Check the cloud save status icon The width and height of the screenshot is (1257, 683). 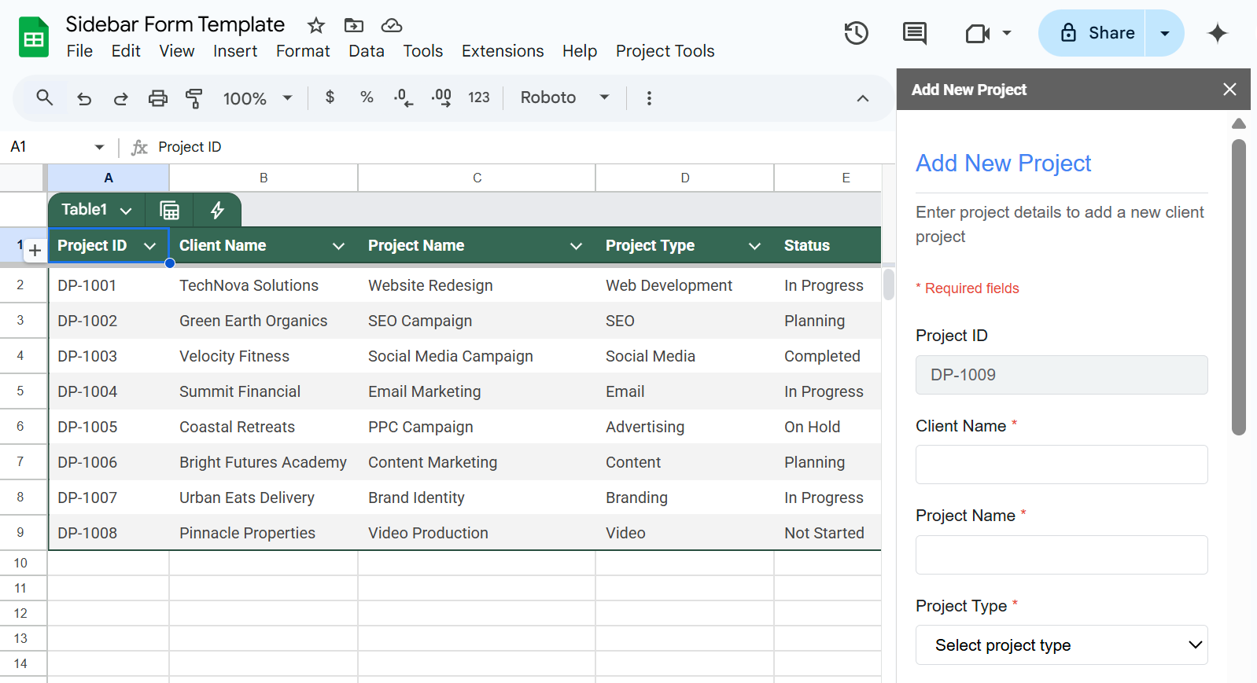(392, 25)
